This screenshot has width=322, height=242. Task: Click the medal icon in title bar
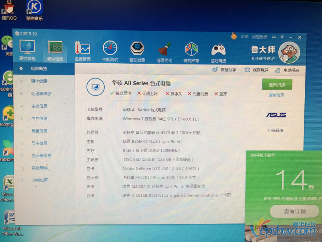click(x=234, y=36)
